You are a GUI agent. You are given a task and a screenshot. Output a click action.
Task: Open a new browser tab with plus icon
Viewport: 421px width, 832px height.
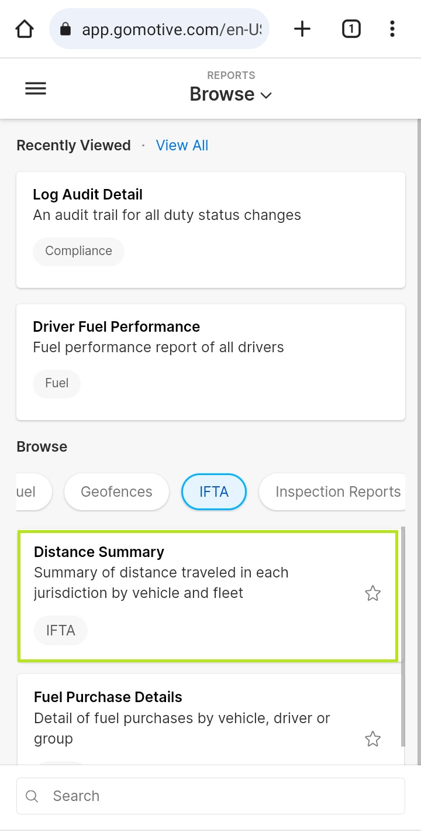302,29
